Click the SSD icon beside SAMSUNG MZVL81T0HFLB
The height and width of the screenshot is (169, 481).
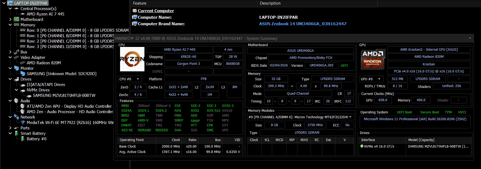coord(29,95)
